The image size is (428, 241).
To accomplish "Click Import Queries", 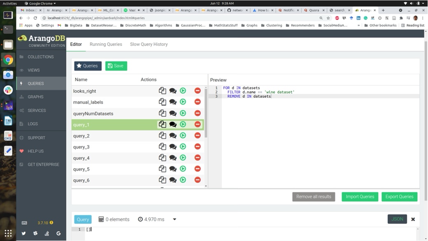I will [x=360, y=197].
